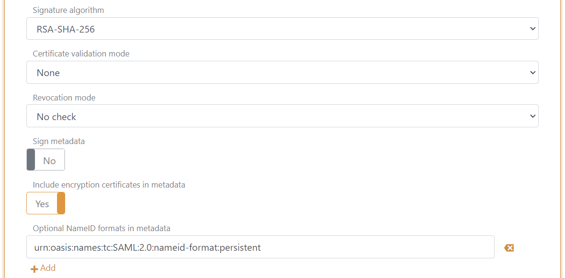The width and height of the screenshot is (565, 278).
Task: Click the orange handle of encryption certificates switch
Action: [x=61, y=203]
